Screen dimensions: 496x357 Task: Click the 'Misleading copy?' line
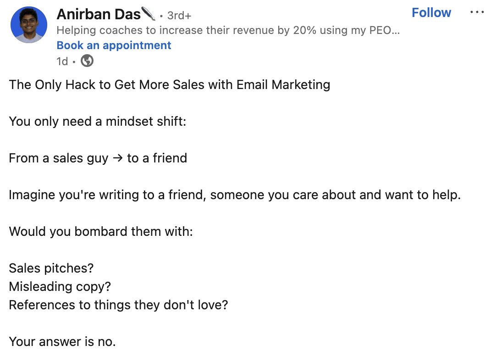coord(60,287)
